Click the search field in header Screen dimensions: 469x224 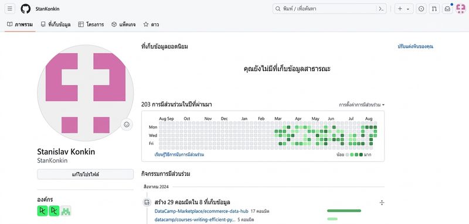pyautogui.click(x=329, y=9)
